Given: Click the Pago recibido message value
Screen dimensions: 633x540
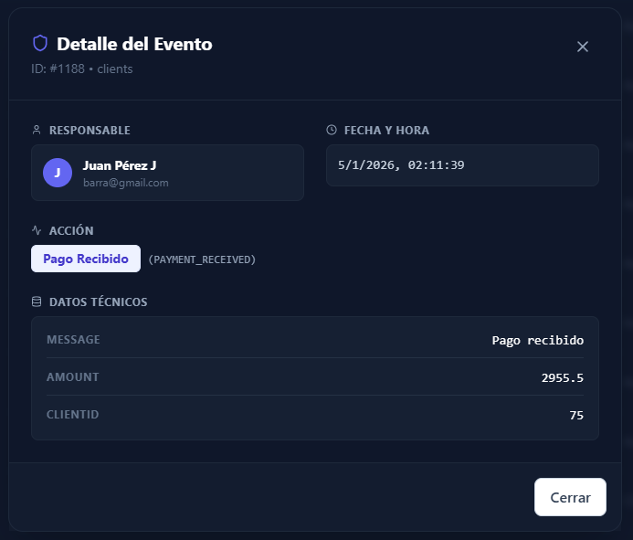Looking at the screenshot, I should (x=537, y=341).
